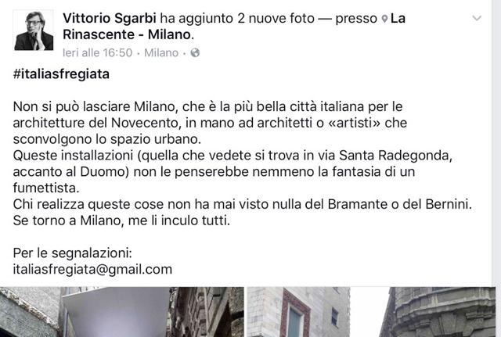Click the line mentioning Bramante and Bernini
Viewport: 501px width, 337px height.
click(243, 204)
